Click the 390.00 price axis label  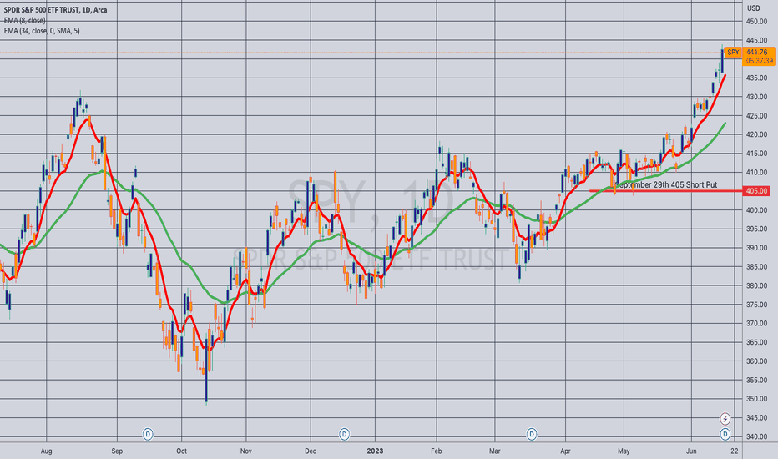pos(756,248)
